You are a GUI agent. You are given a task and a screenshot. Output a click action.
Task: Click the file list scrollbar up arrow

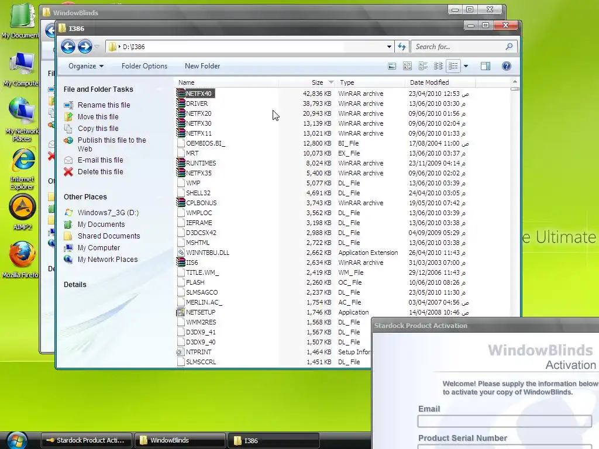coord(515,82)
